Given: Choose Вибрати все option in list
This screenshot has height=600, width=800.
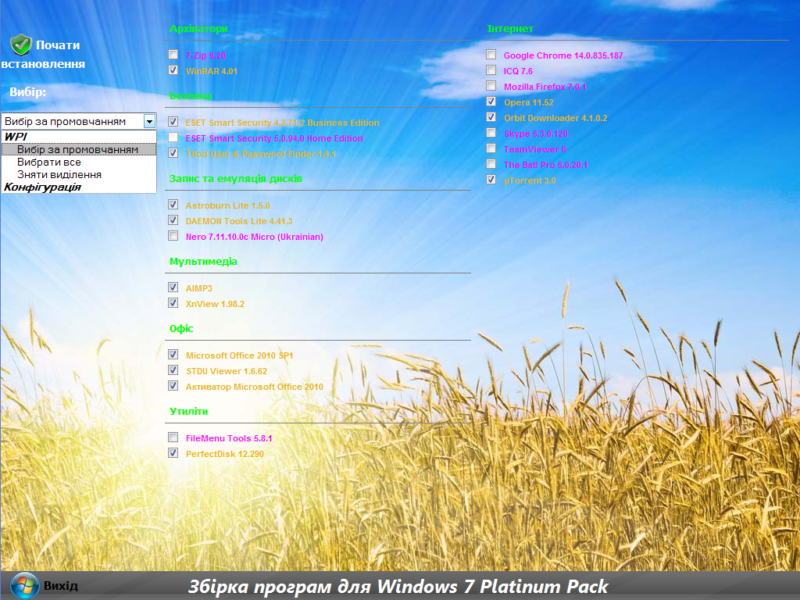Looking at the screenshot, I should tap(49, 162).
